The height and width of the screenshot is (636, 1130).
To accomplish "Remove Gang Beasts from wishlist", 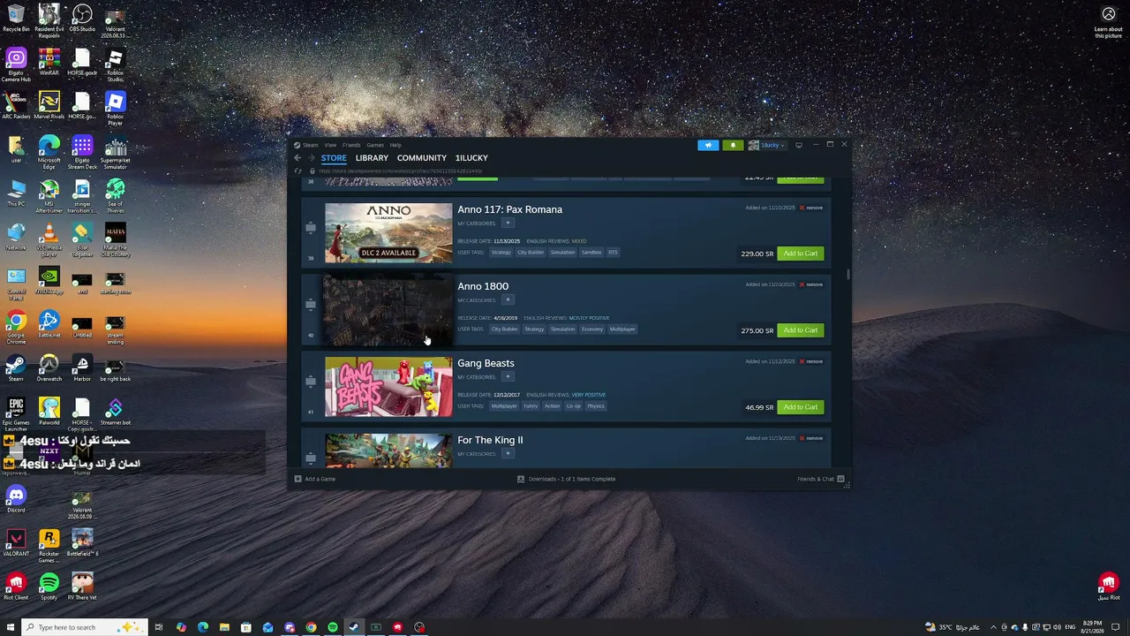I will click(811, 361).
